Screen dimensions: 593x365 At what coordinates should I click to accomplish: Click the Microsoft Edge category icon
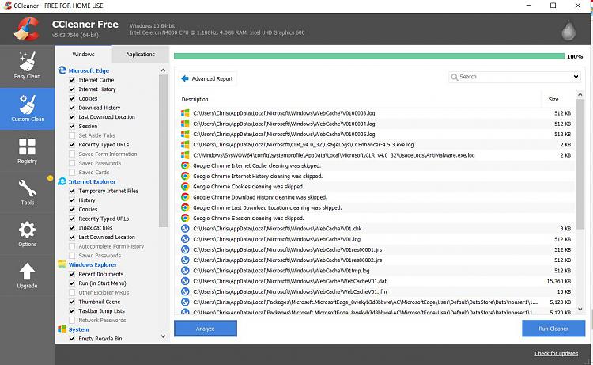click(62, 70)
